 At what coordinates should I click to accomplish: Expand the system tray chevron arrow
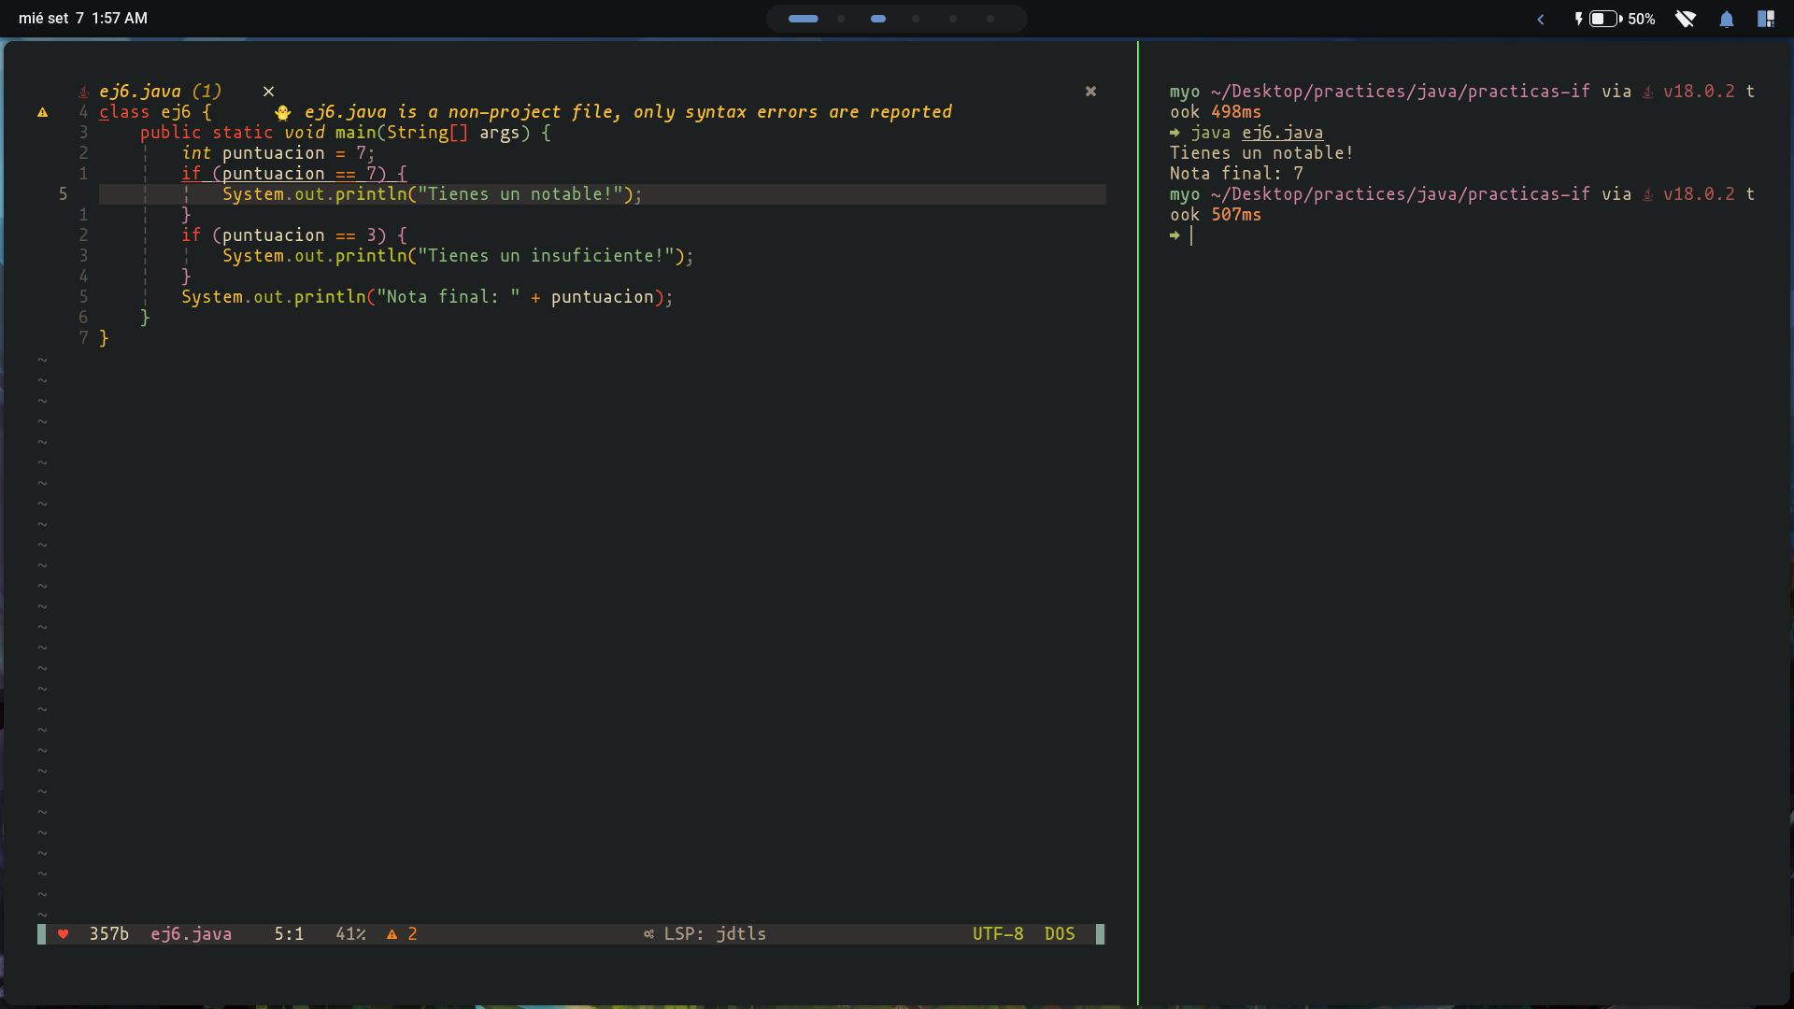click(x=1541, y=19)
